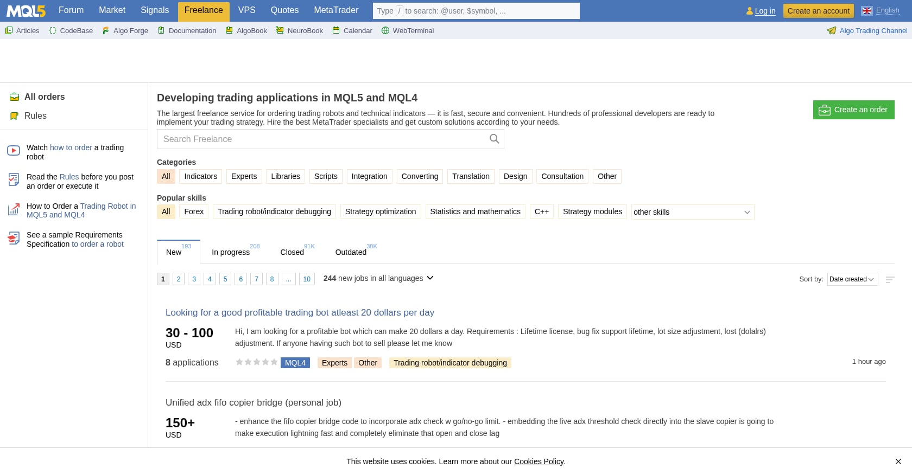The height and width of the screenshot is (475, 912).
Task: Select the New orders tab
Action: (x=179, y=252)
